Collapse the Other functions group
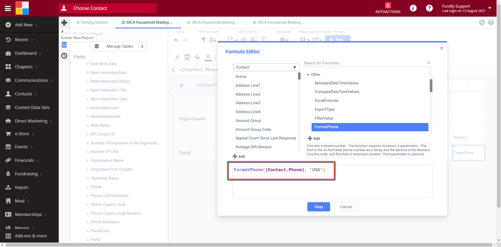Viewport: 501px width, 247px height. (x=308, y=75)
